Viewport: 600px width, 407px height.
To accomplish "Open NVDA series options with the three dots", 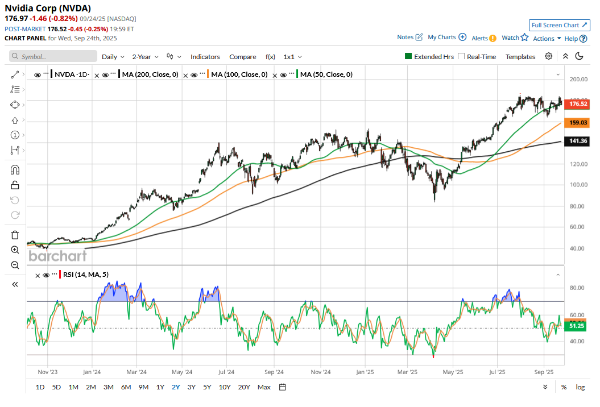I will [x=46, y=73].
